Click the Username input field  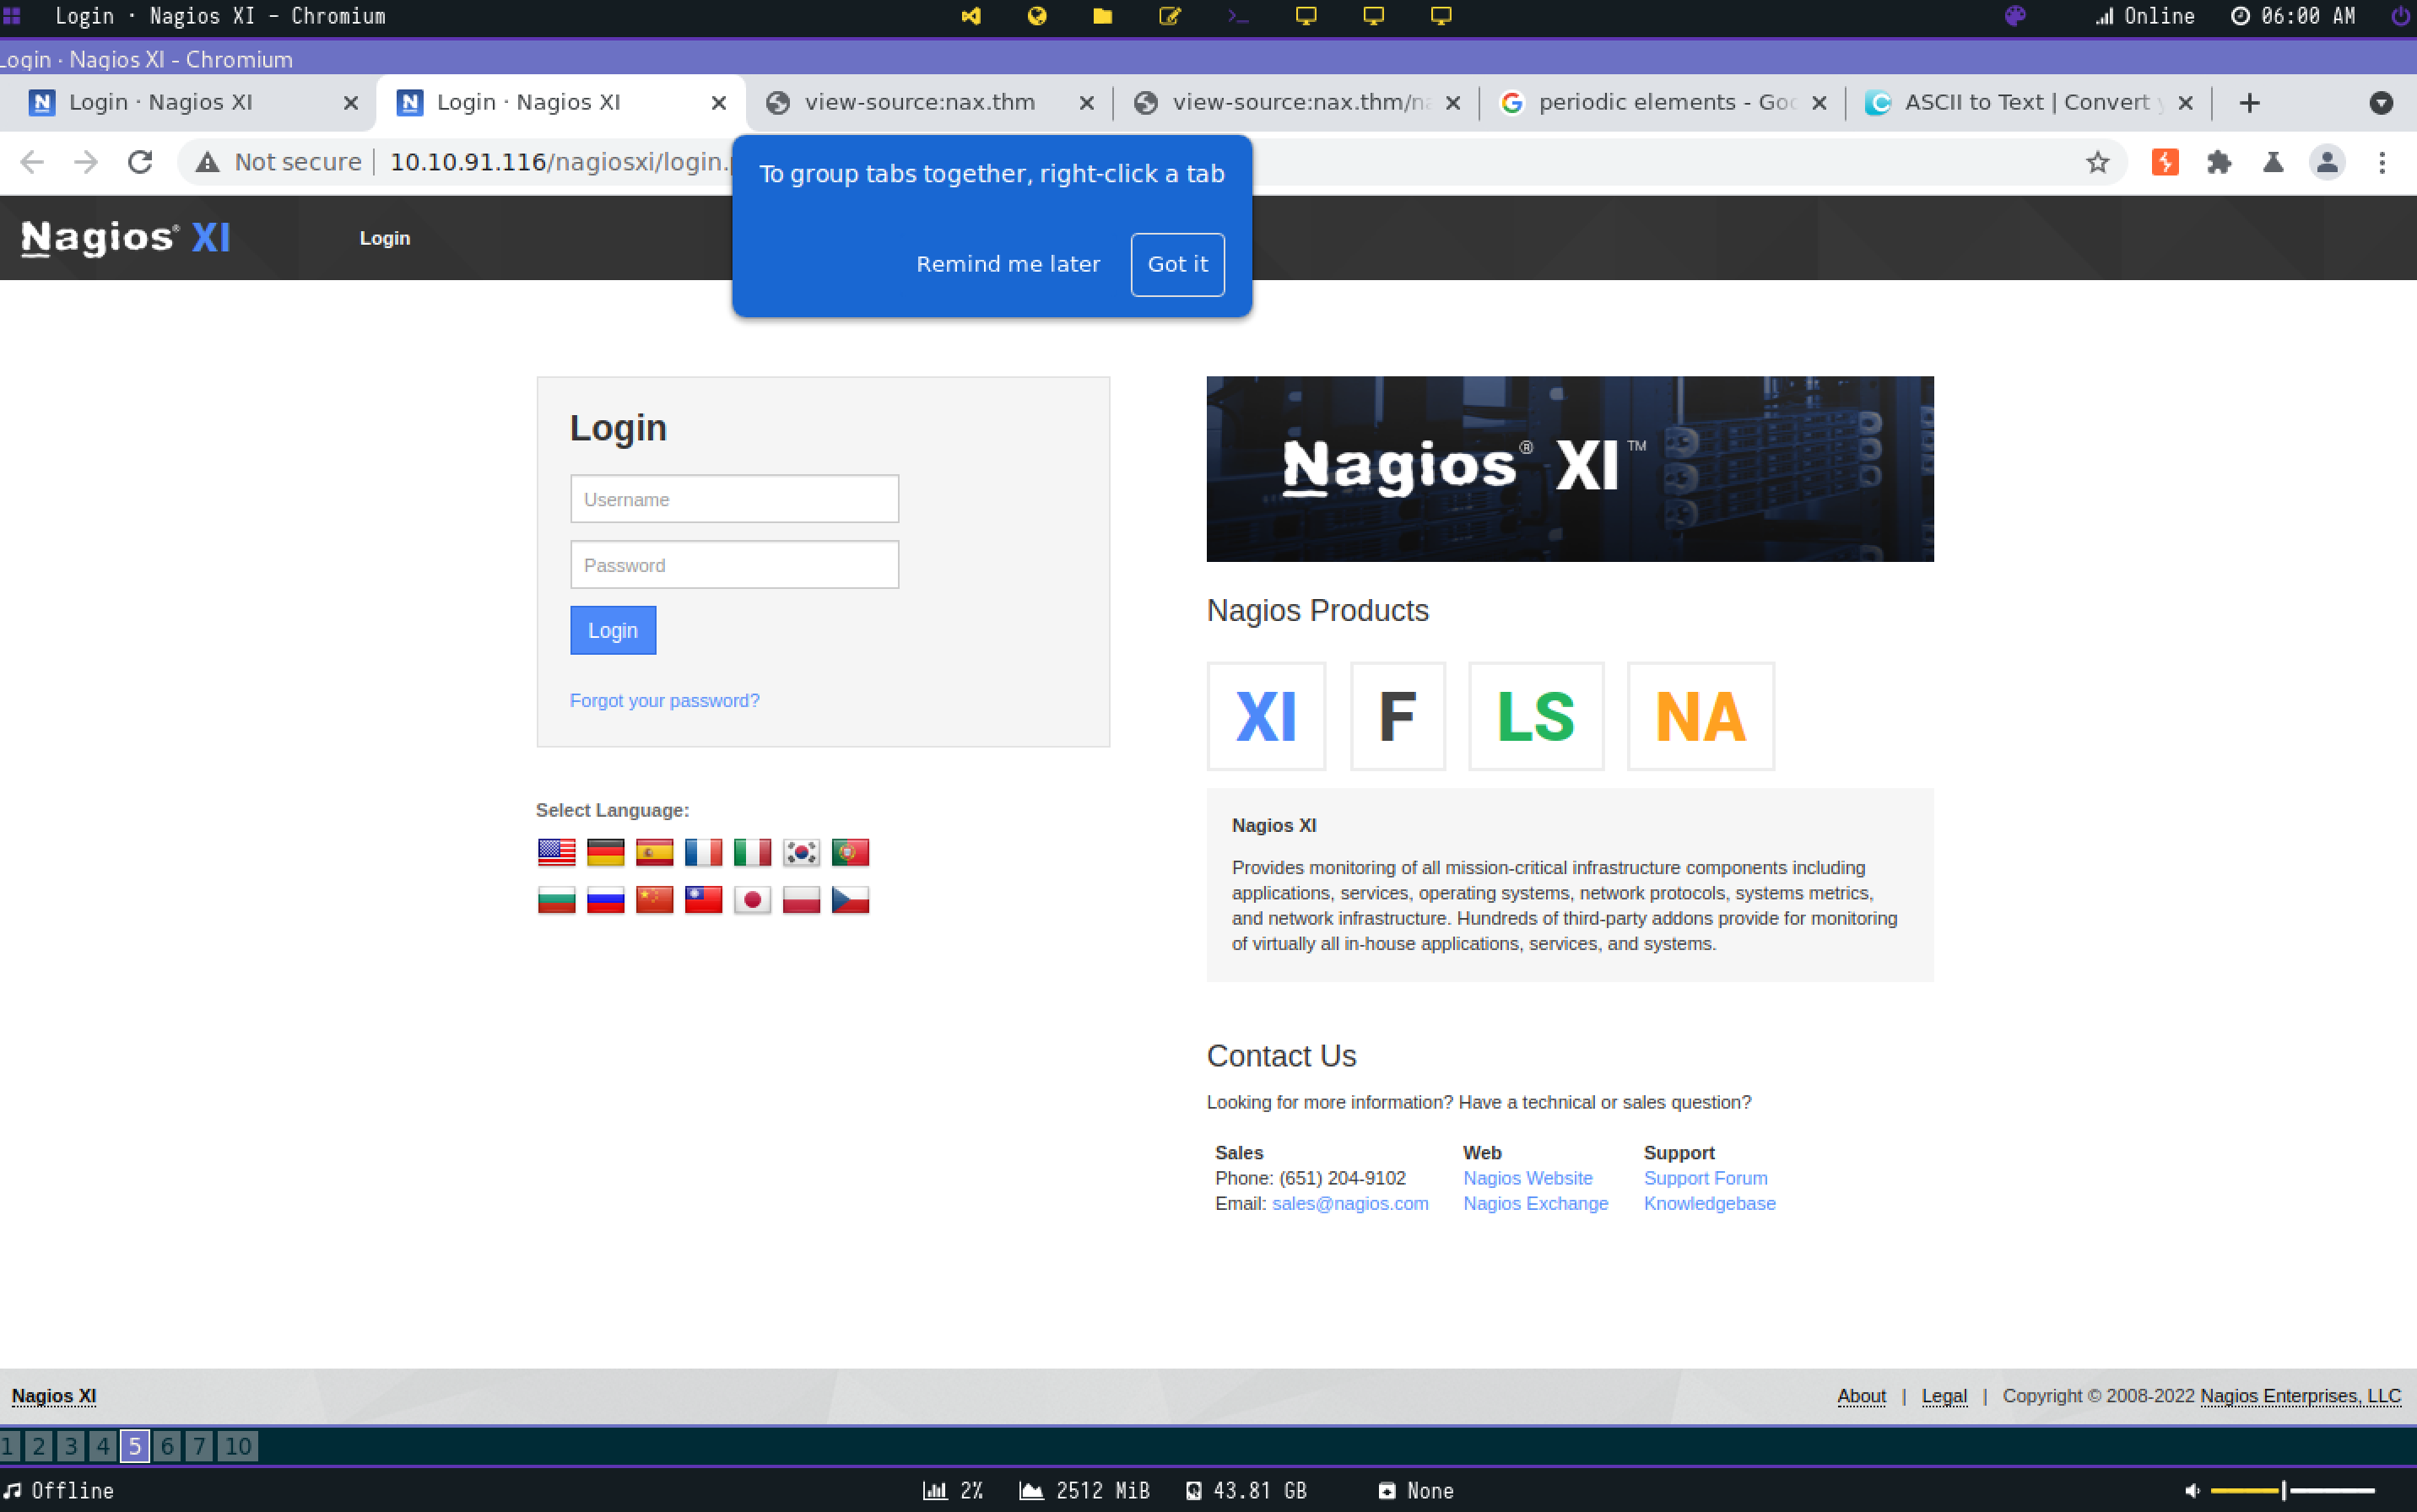point(734,499)
